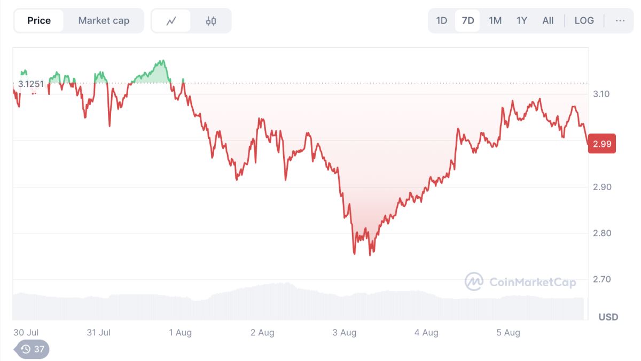The height and width of the screenshot is (361, 641).
Task: Click the 5 Aug date marker
Action: (x=508, y=333)
